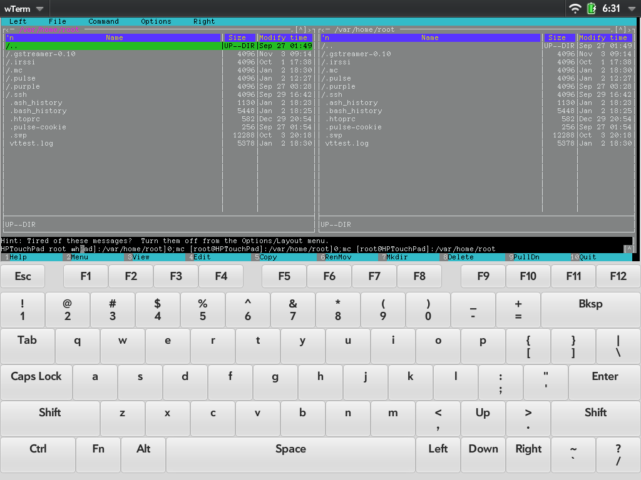Image resolution: width=641 pixels, height=480 pixels.
Task: Expand right panel history arrow [^]
Action: click(620, 29)
